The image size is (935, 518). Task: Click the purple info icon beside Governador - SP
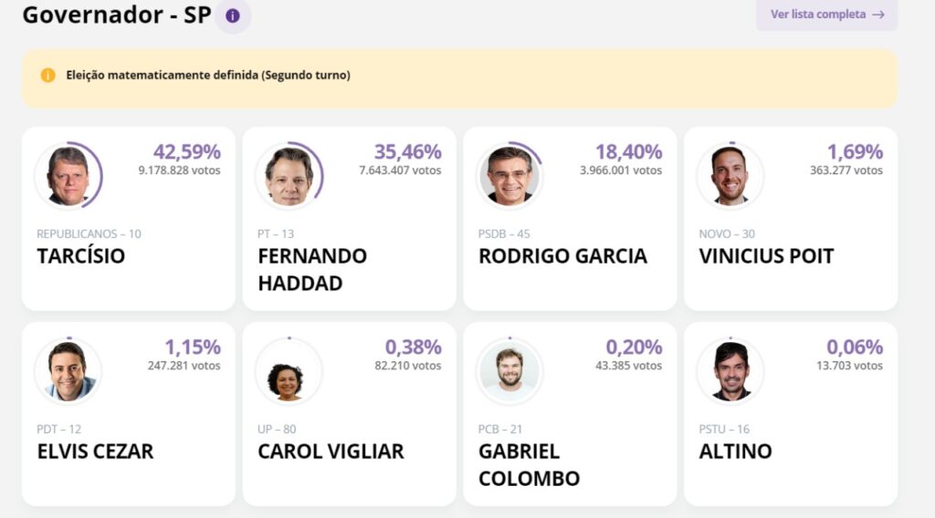[233, 16]
